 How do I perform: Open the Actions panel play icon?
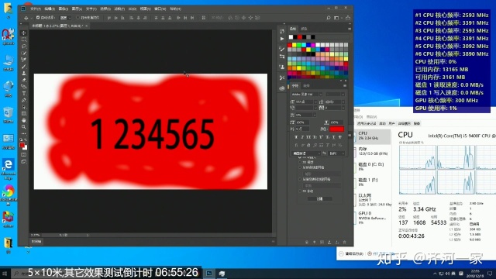click(x=282, y=39)
